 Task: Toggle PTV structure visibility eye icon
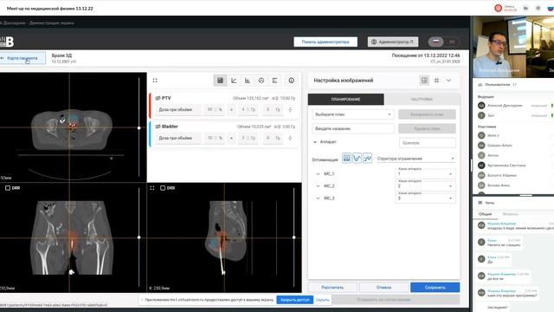tap(158, 98)
